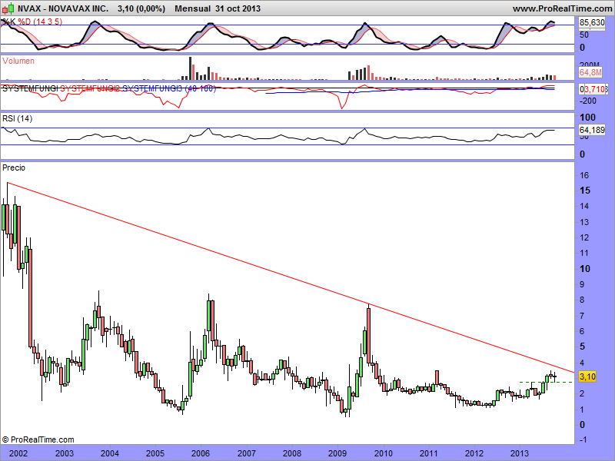Click the 2008 year marker on time axis
This screenshot has width=615, height=461.
point(291,453)
